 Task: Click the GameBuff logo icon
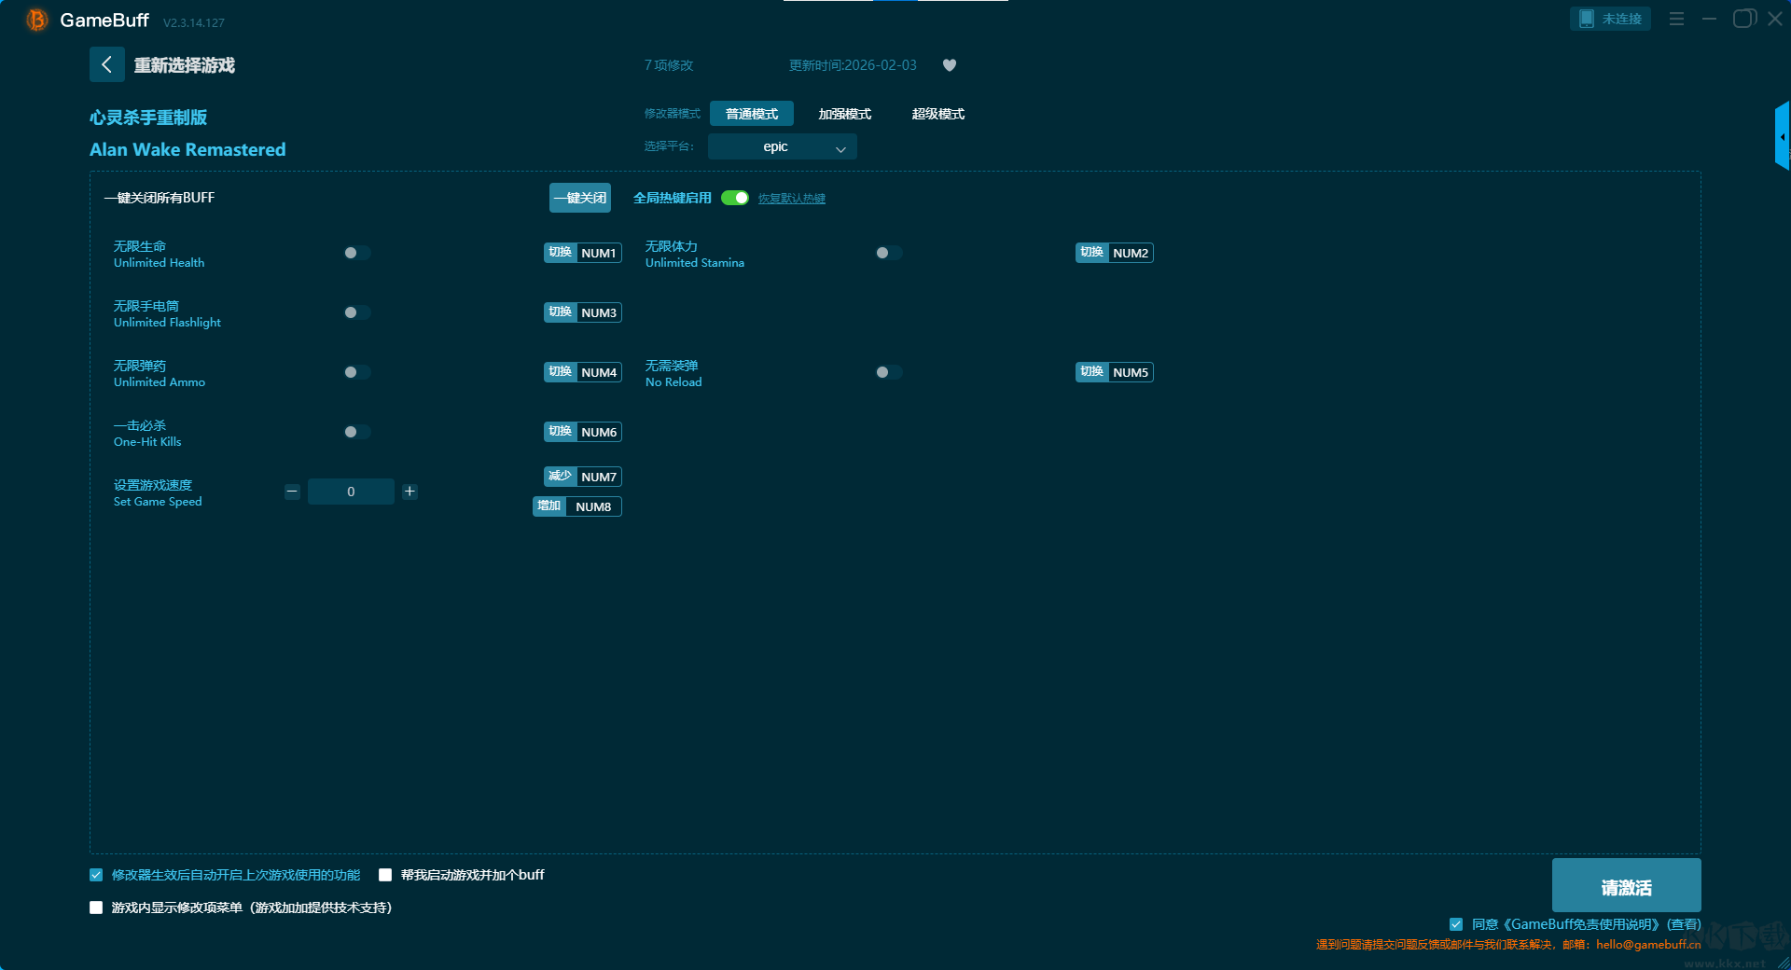click(x=37, y=20)
